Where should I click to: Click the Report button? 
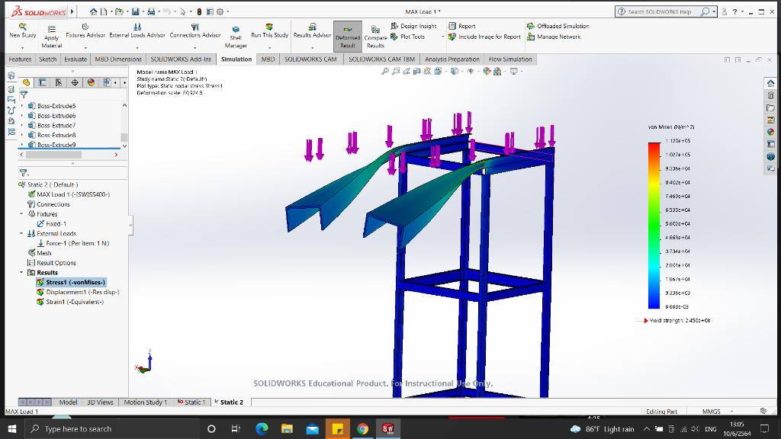pos(465,25)
